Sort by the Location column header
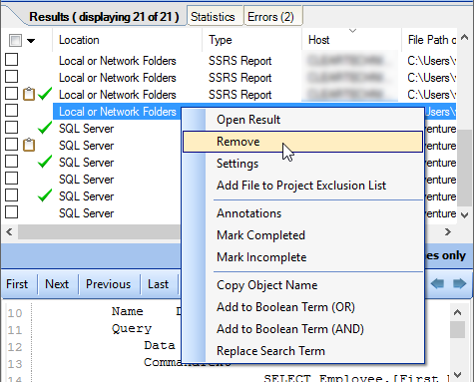This screenshot has width=474, height=382. point(127,40)
